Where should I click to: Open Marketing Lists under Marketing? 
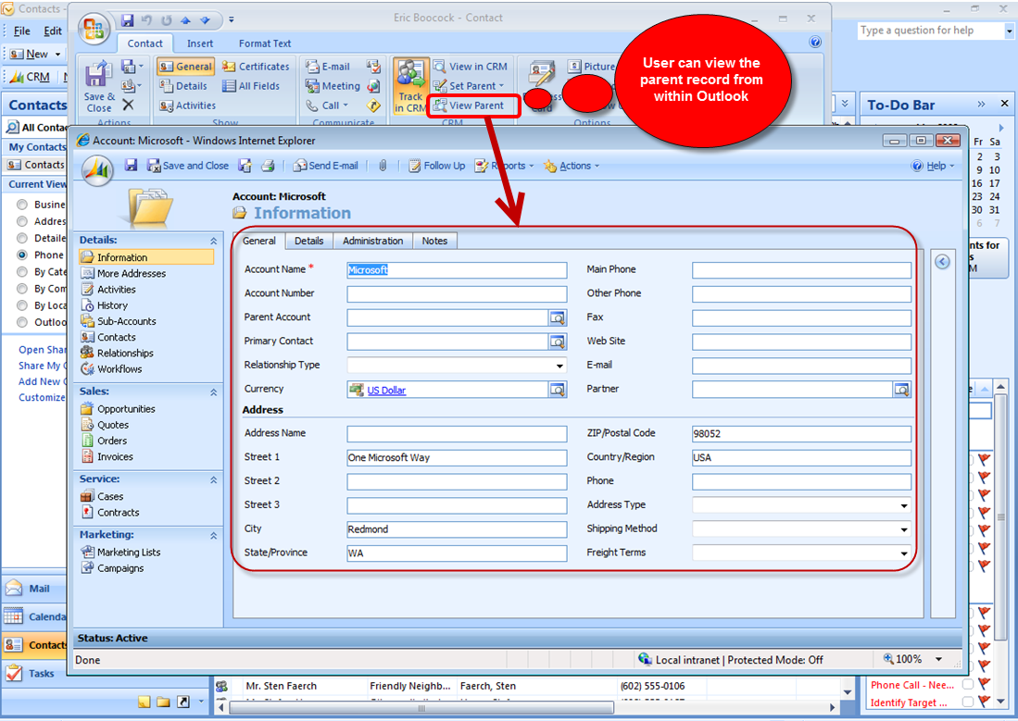pos(129,553)
